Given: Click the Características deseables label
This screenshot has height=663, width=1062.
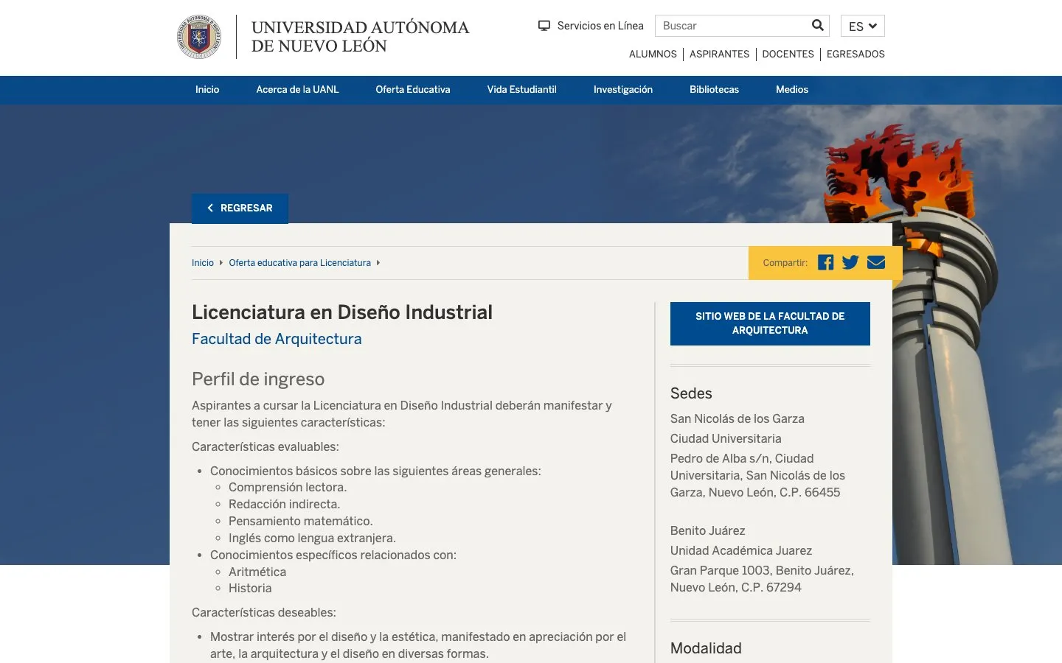Looking at the screenshot, I should pyautogui.click(x=264, y=613).
